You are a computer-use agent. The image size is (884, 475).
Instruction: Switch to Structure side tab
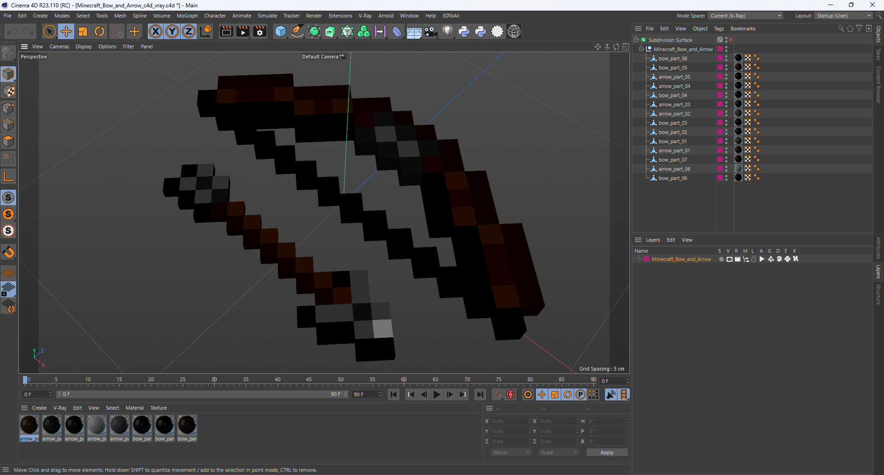point(878,295)
